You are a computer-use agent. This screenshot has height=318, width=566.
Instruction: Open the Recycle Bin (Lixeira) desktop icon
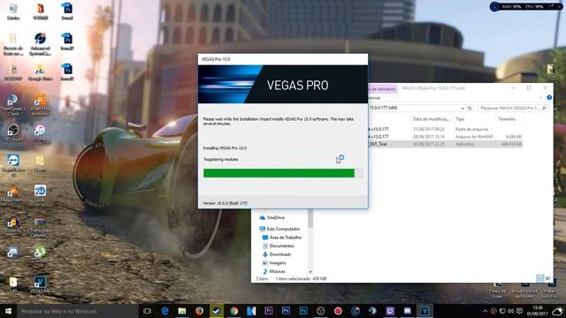coord(13,11)
